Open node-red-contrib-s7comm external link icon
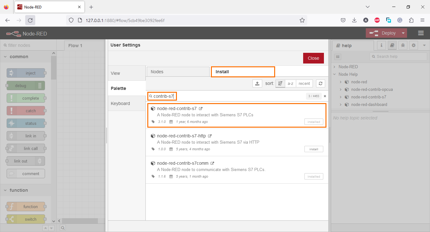 click(x=212, y=163)
